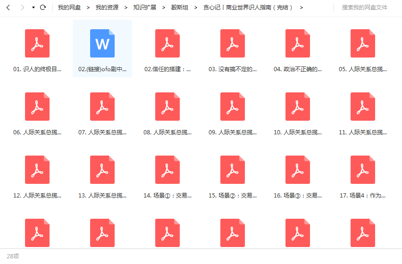Expand the chevron after 殷斯坦

196,8
